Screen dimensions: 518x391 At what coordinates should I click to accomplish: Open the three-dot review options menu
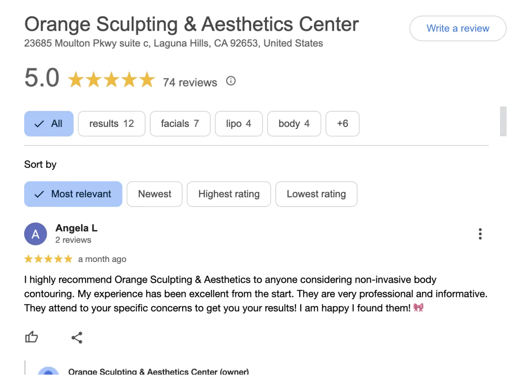pyautogui.click(x=480, y=234)
